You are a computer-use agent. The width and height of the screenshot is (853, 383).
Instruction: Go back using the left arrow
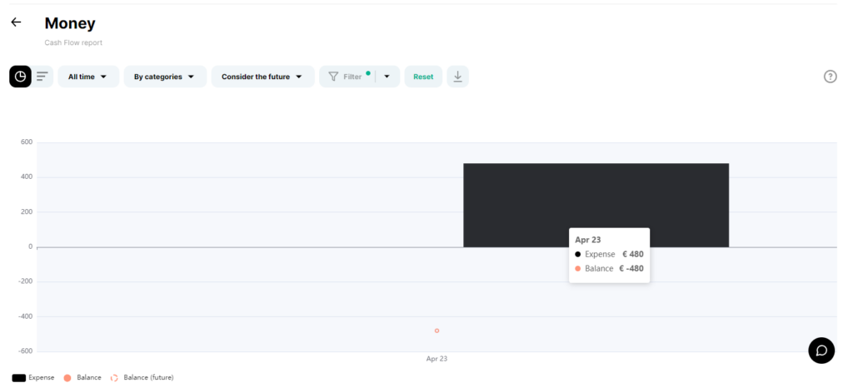coord(16,22)
